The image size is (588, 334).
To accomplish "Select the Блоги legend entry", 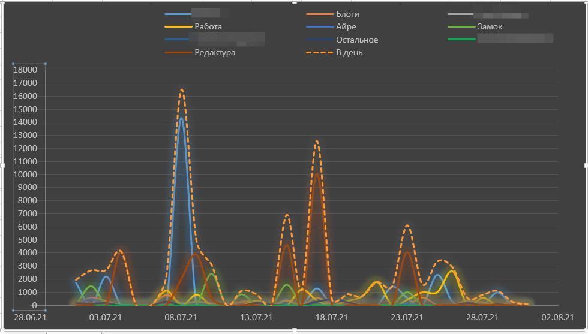I will (x=347, y=14).
